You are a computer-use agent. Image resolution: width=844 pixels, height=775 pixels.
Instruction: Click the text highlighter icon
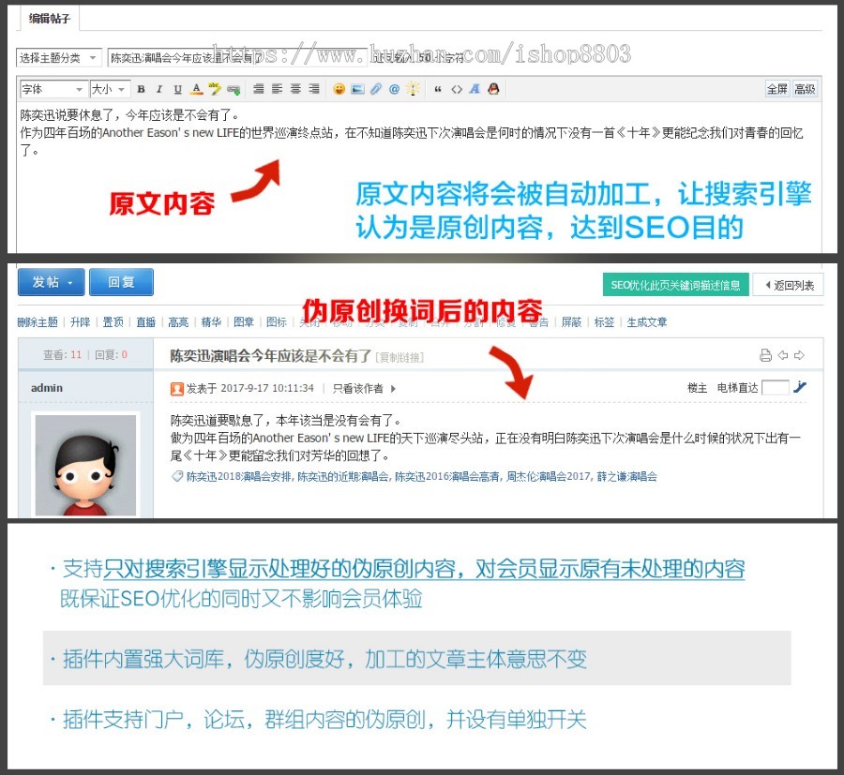[215, 89]
